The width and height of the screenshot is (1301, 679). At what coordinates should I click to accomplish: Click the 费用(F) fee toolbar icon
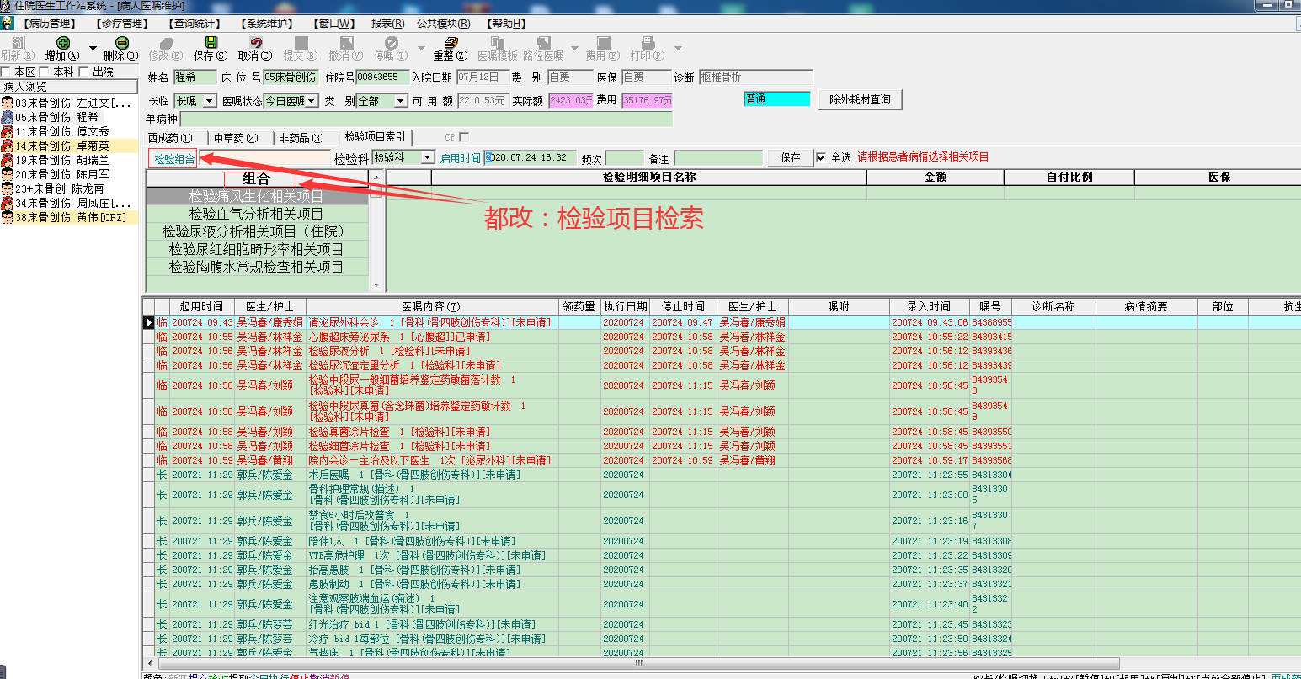603,43
